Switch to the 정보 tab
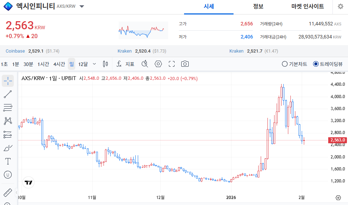 [258, 7]
